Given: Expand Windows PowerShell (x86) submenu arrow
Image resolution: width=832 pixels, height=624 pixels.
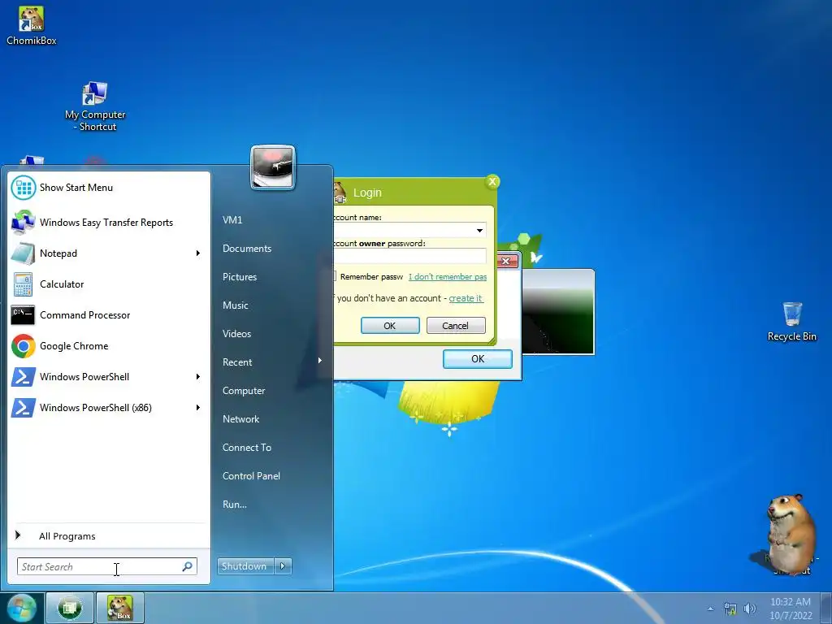Looking at the screenshot, I should click(198, 408).
